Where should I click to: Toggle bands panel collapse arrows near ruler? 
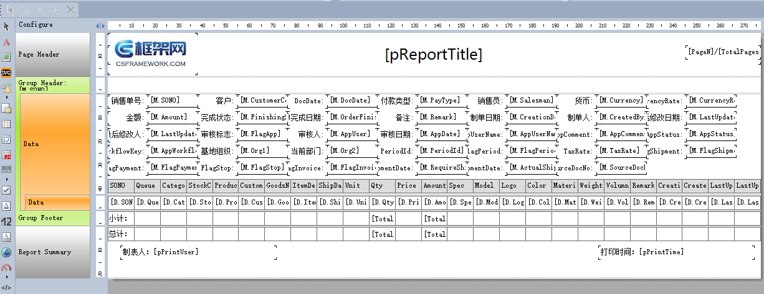100,25
